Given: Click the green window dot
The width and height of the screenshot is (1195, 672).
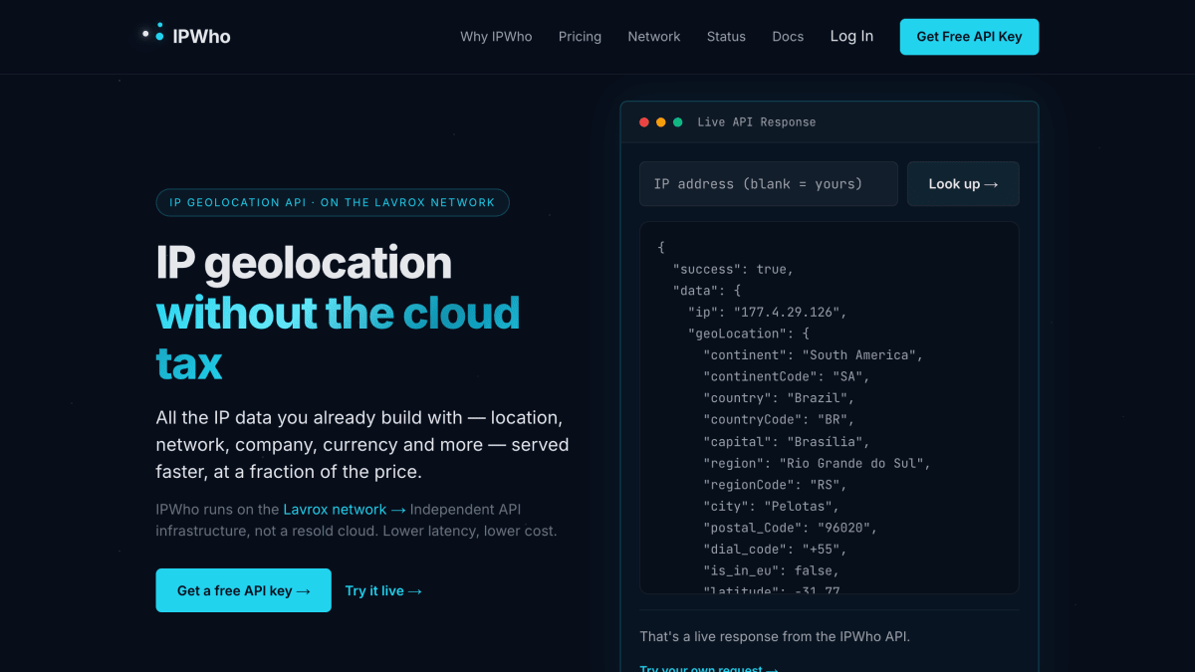Looking at the screenshot, I should pos(678,122).
